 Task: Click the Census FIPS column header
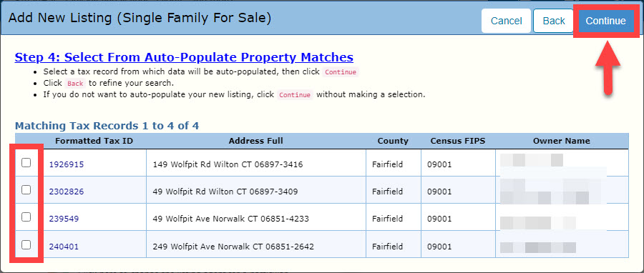458,141
